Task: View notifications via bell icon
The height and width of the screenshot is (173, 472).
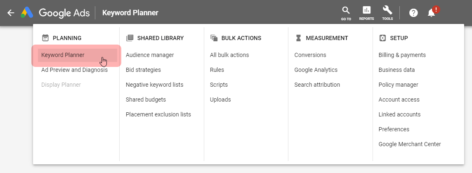Action: (x=432, y=13)
